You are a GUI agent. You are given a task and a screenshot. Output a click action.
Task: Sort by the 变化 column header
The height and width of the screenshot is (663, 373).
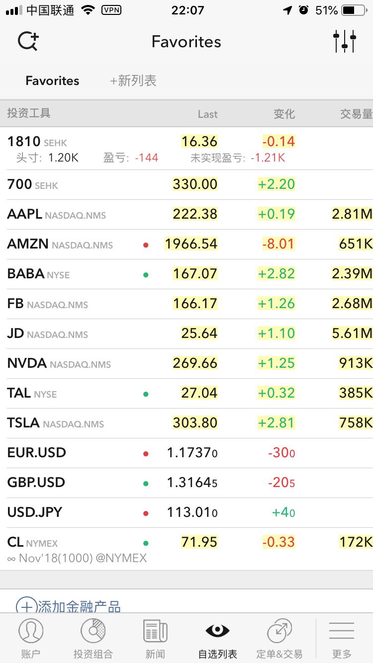284,114
